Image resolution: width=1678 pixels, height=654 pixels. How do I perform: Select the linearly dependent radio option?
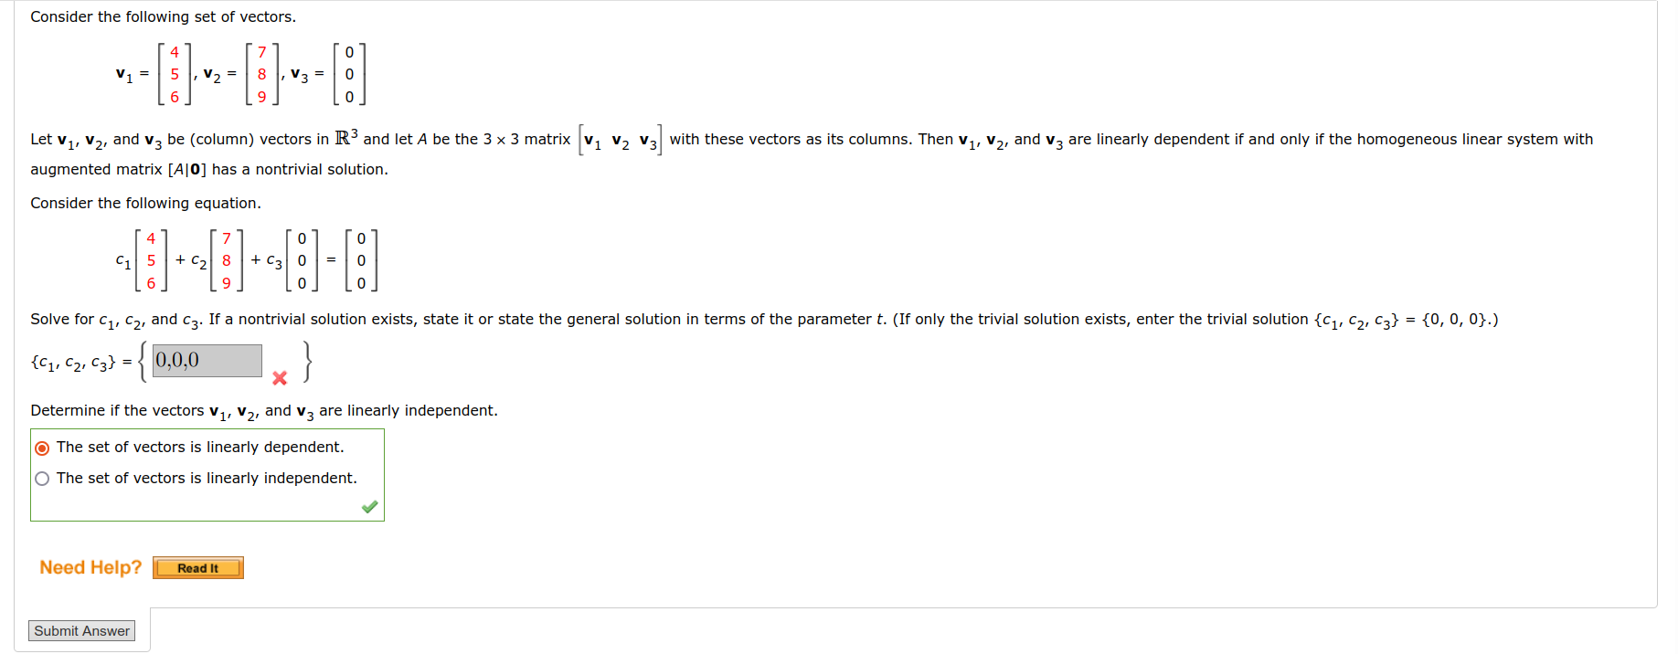tap(42, 448)
